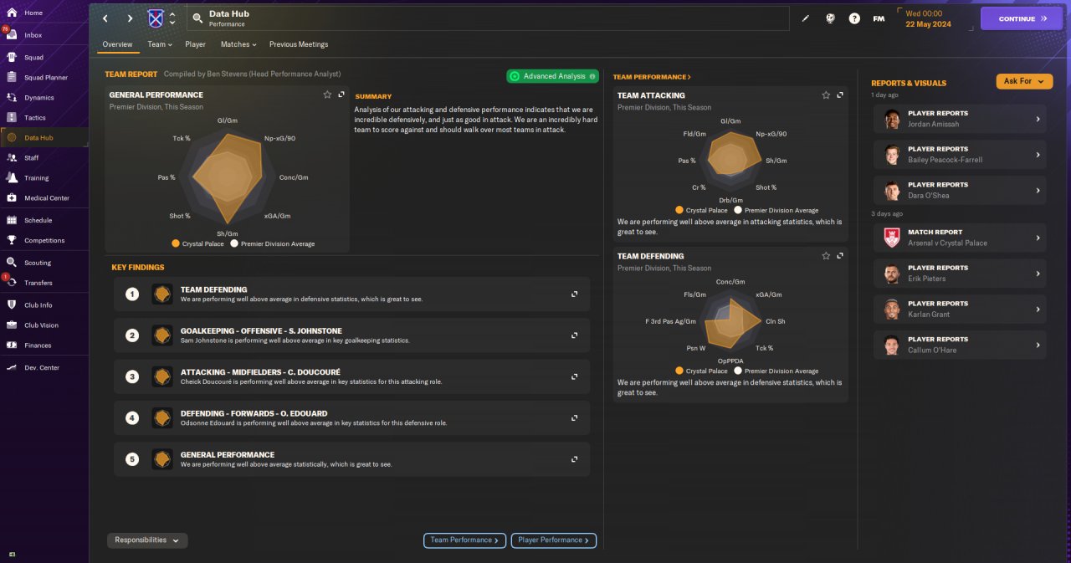Open the Matches tab dropdown
1071x563 pixels.
click(x=238, y=44)
